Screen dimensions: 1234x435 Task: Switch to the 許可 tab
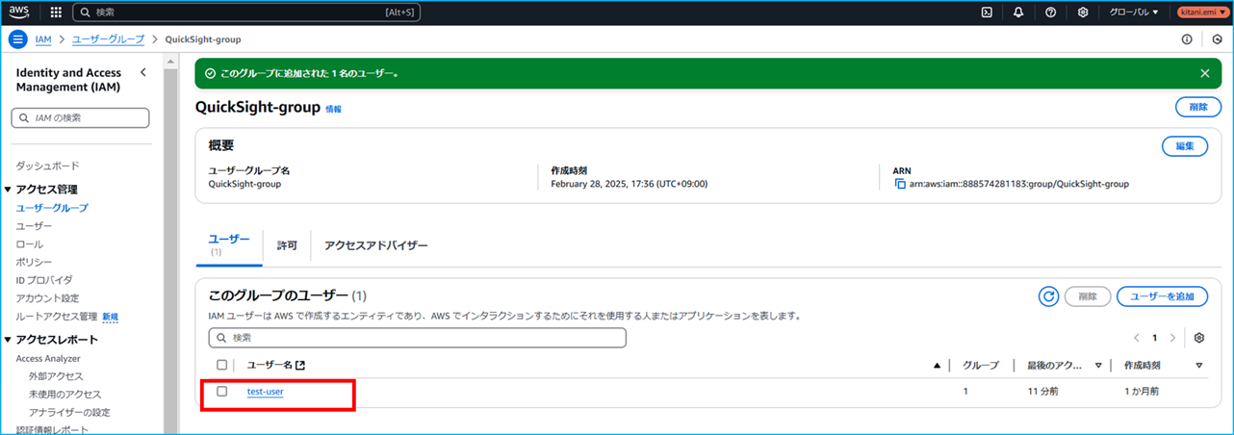pyautogui.click(x=287, y=245)
